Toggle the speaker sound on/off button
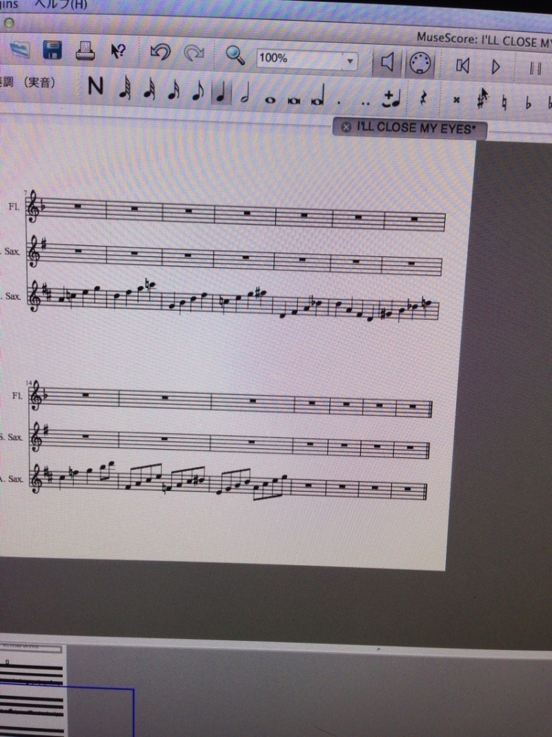The width and height of the screenshot is (552, 737). 387,62
